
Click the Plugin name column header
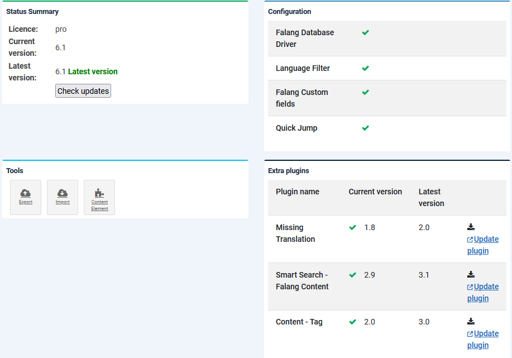point(298,192)
